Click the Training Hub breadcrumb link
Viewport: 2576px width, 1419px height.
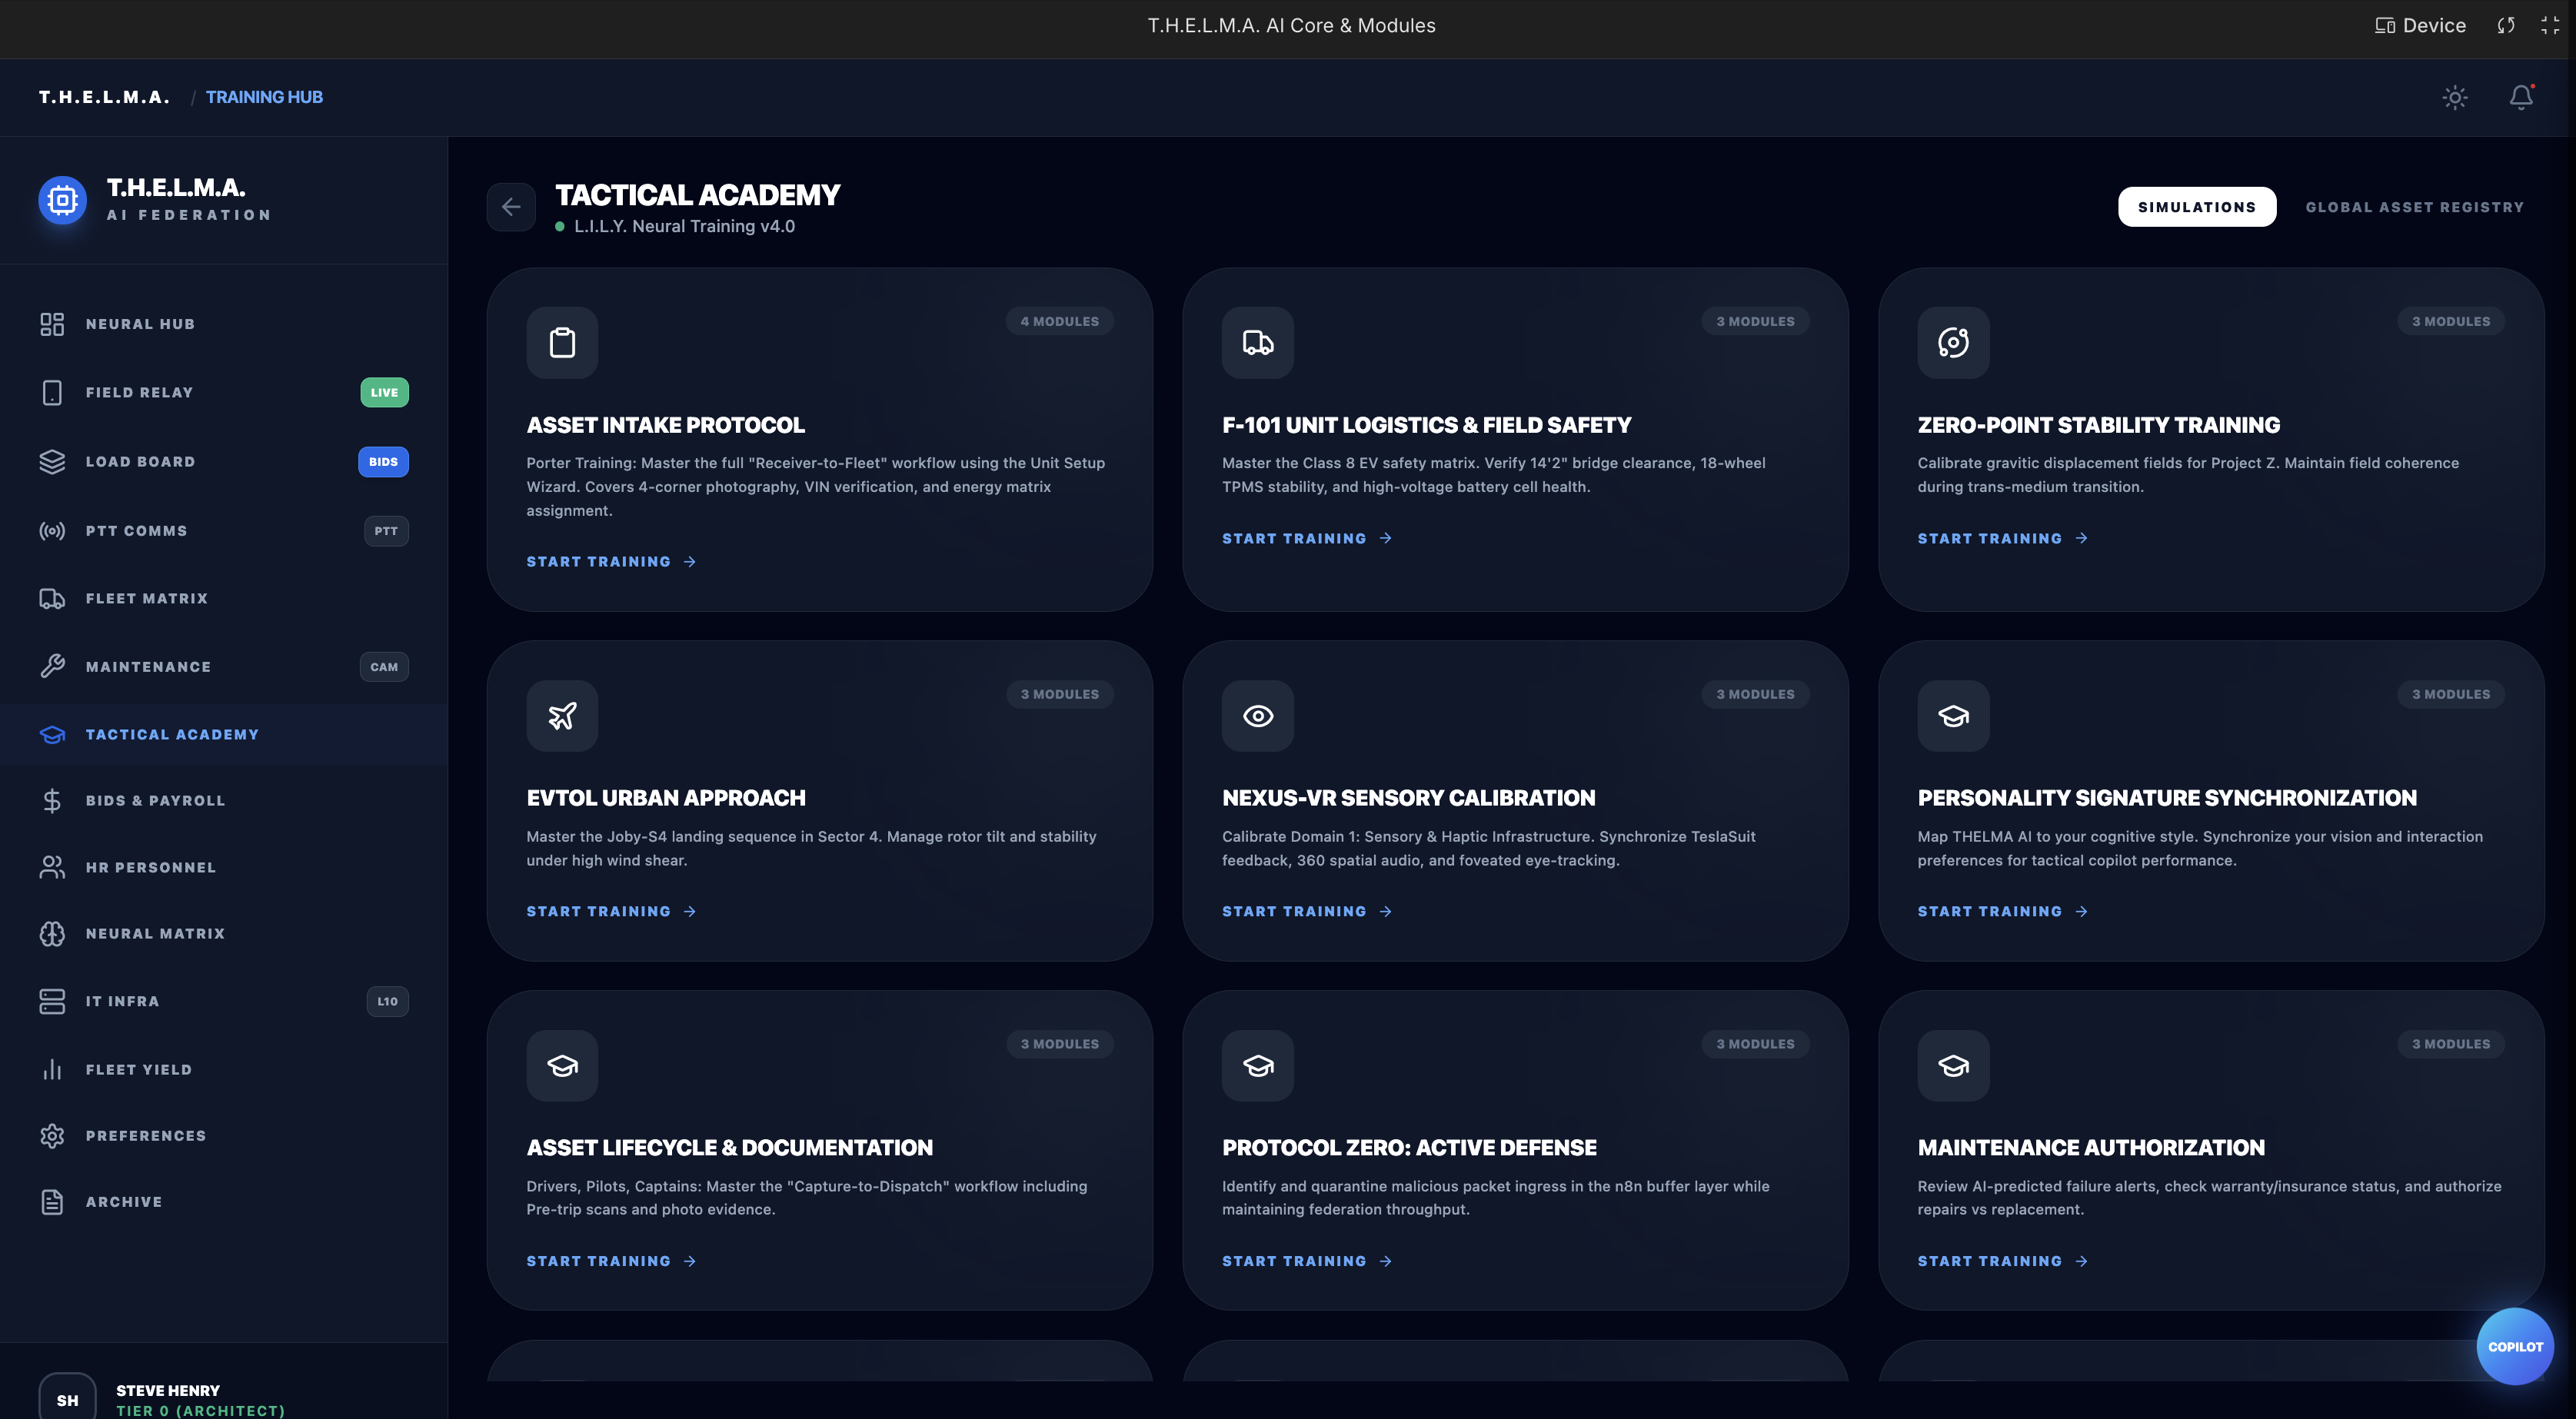(264, 97)
